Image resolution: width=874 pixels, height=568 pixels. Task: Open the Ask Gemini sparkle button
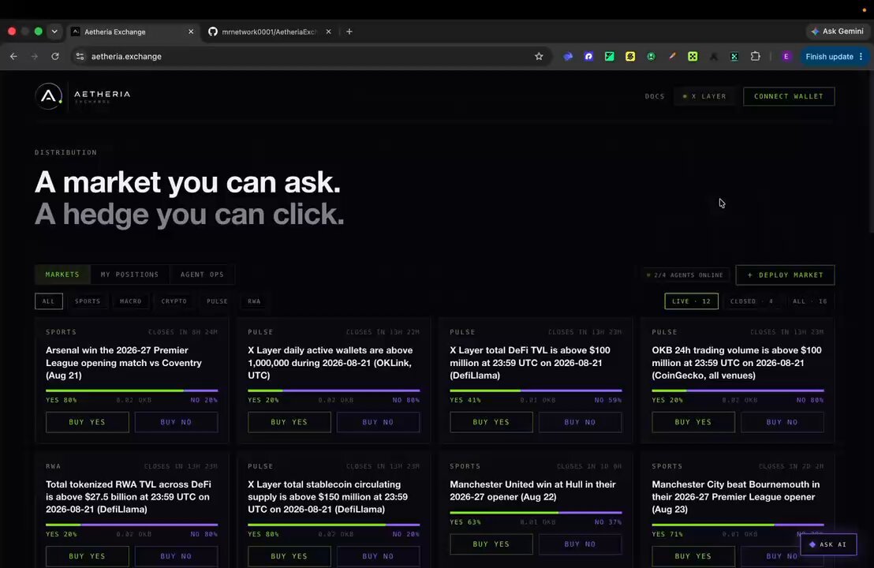click(836, 32)
